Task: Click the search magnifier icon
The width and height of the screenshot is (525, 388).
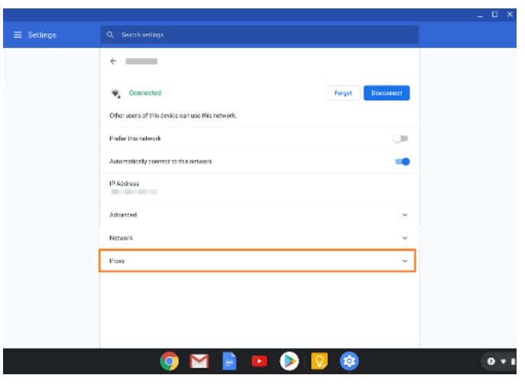Action: 111,35
